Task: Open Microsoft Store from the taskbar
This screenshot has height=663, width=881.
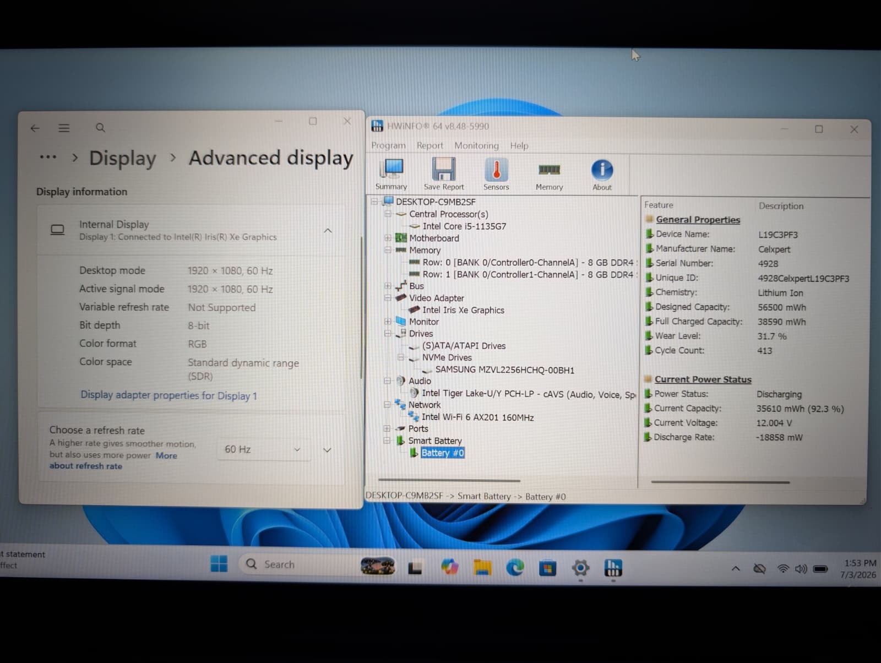Action: [x=547, y=568]
